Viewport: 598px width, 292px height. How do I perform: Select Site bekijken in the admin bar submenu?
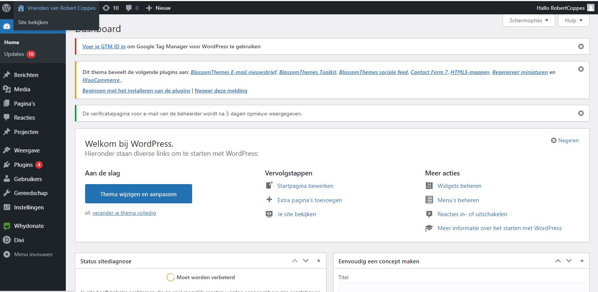coord(33,22)
